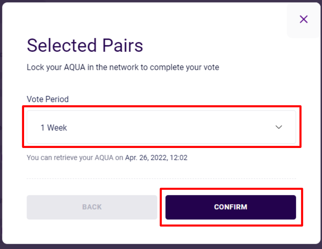
Task: Go back using the BACK button
Action: [x=92, y=207]
